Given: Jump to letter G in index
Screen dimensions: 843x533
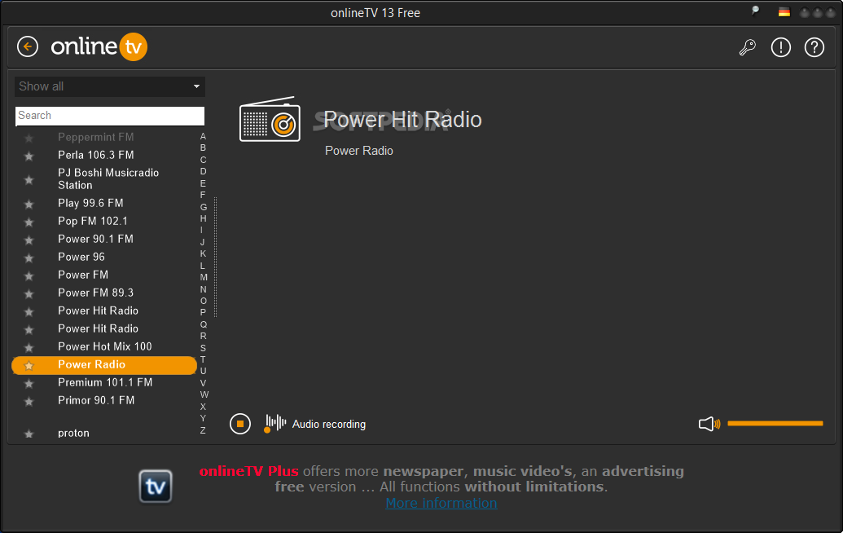Looking at the screenshot, I should click(204, 206).
